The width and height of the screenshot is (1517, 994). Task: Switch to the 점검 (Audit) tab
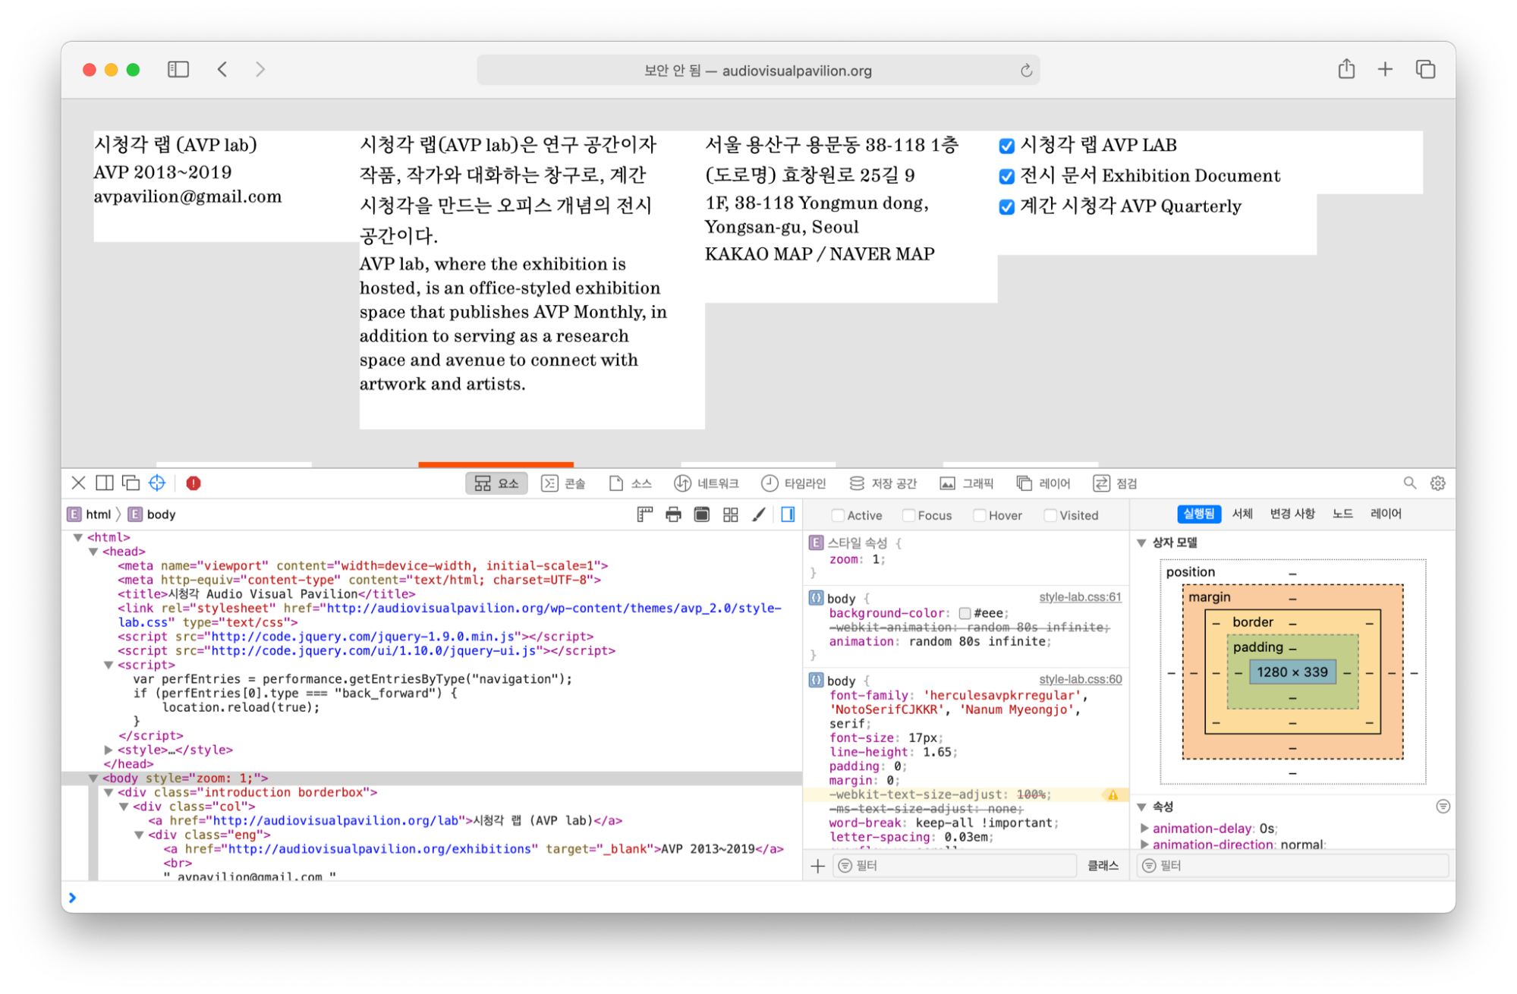click(x=1115, y=483)
